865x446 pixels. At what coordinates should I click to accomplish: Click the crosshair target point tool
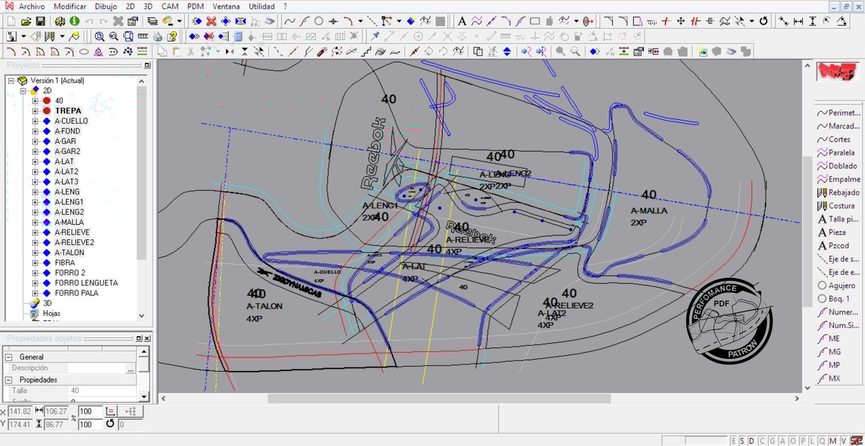click(333, 21)
